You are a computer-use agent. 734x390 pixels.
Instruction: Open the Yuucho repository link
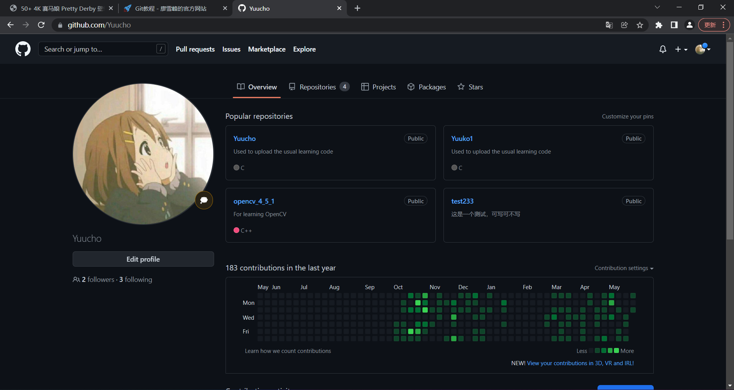[x=245, y=139]
